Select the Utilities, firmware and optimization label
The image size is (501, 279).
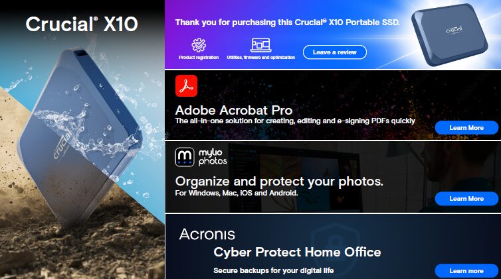click(x=259, y=58)
